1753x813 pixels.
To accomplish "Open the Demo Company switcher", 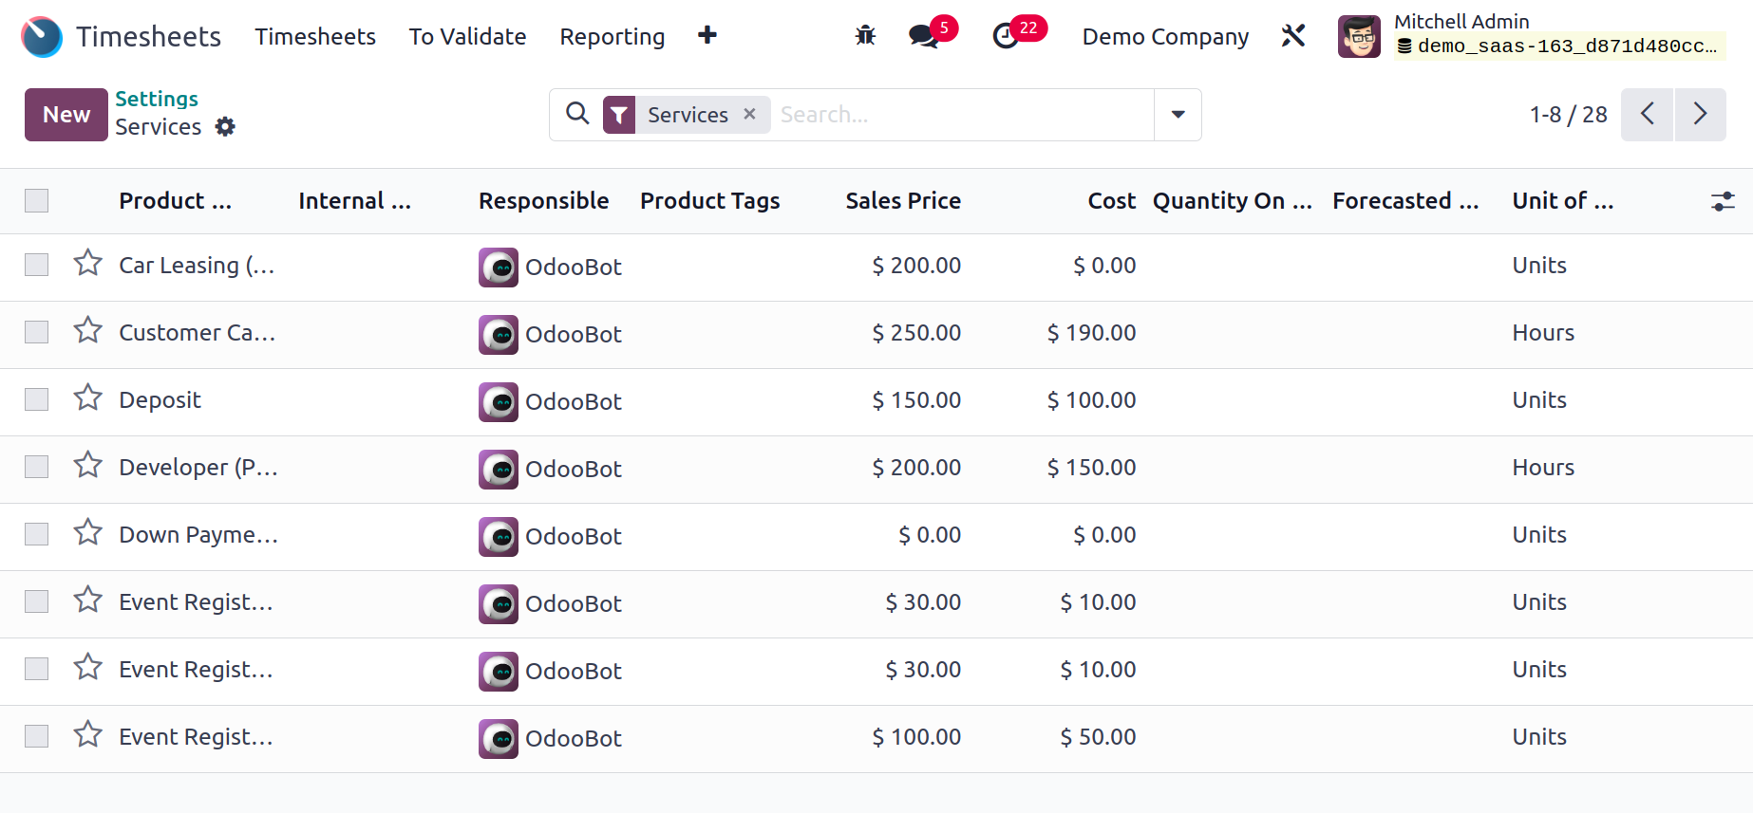I will 1165,37.
